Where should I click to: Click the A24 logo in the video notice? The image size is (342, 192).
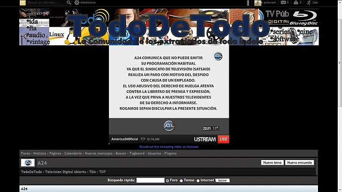(x=218, y=57)
